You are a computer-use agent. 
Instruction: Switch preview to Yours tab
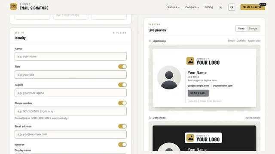pyautogui.click(x=241, y=29)
